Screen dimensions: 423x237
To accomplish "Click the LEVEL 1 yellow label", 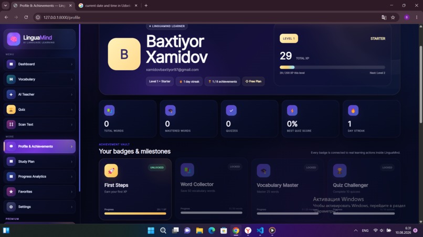I will 289,39.
